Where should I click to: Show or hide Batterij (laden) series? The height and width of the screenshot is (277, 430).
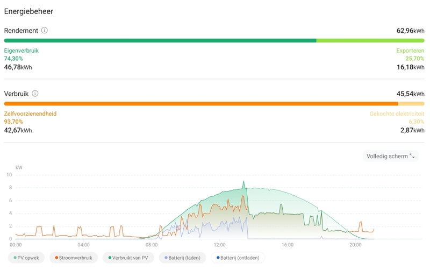click(183, 258)
